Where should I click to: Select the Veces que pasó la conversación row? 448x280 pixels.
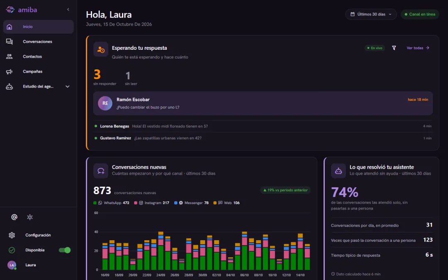pyautogui.click(x=382, y=240)
